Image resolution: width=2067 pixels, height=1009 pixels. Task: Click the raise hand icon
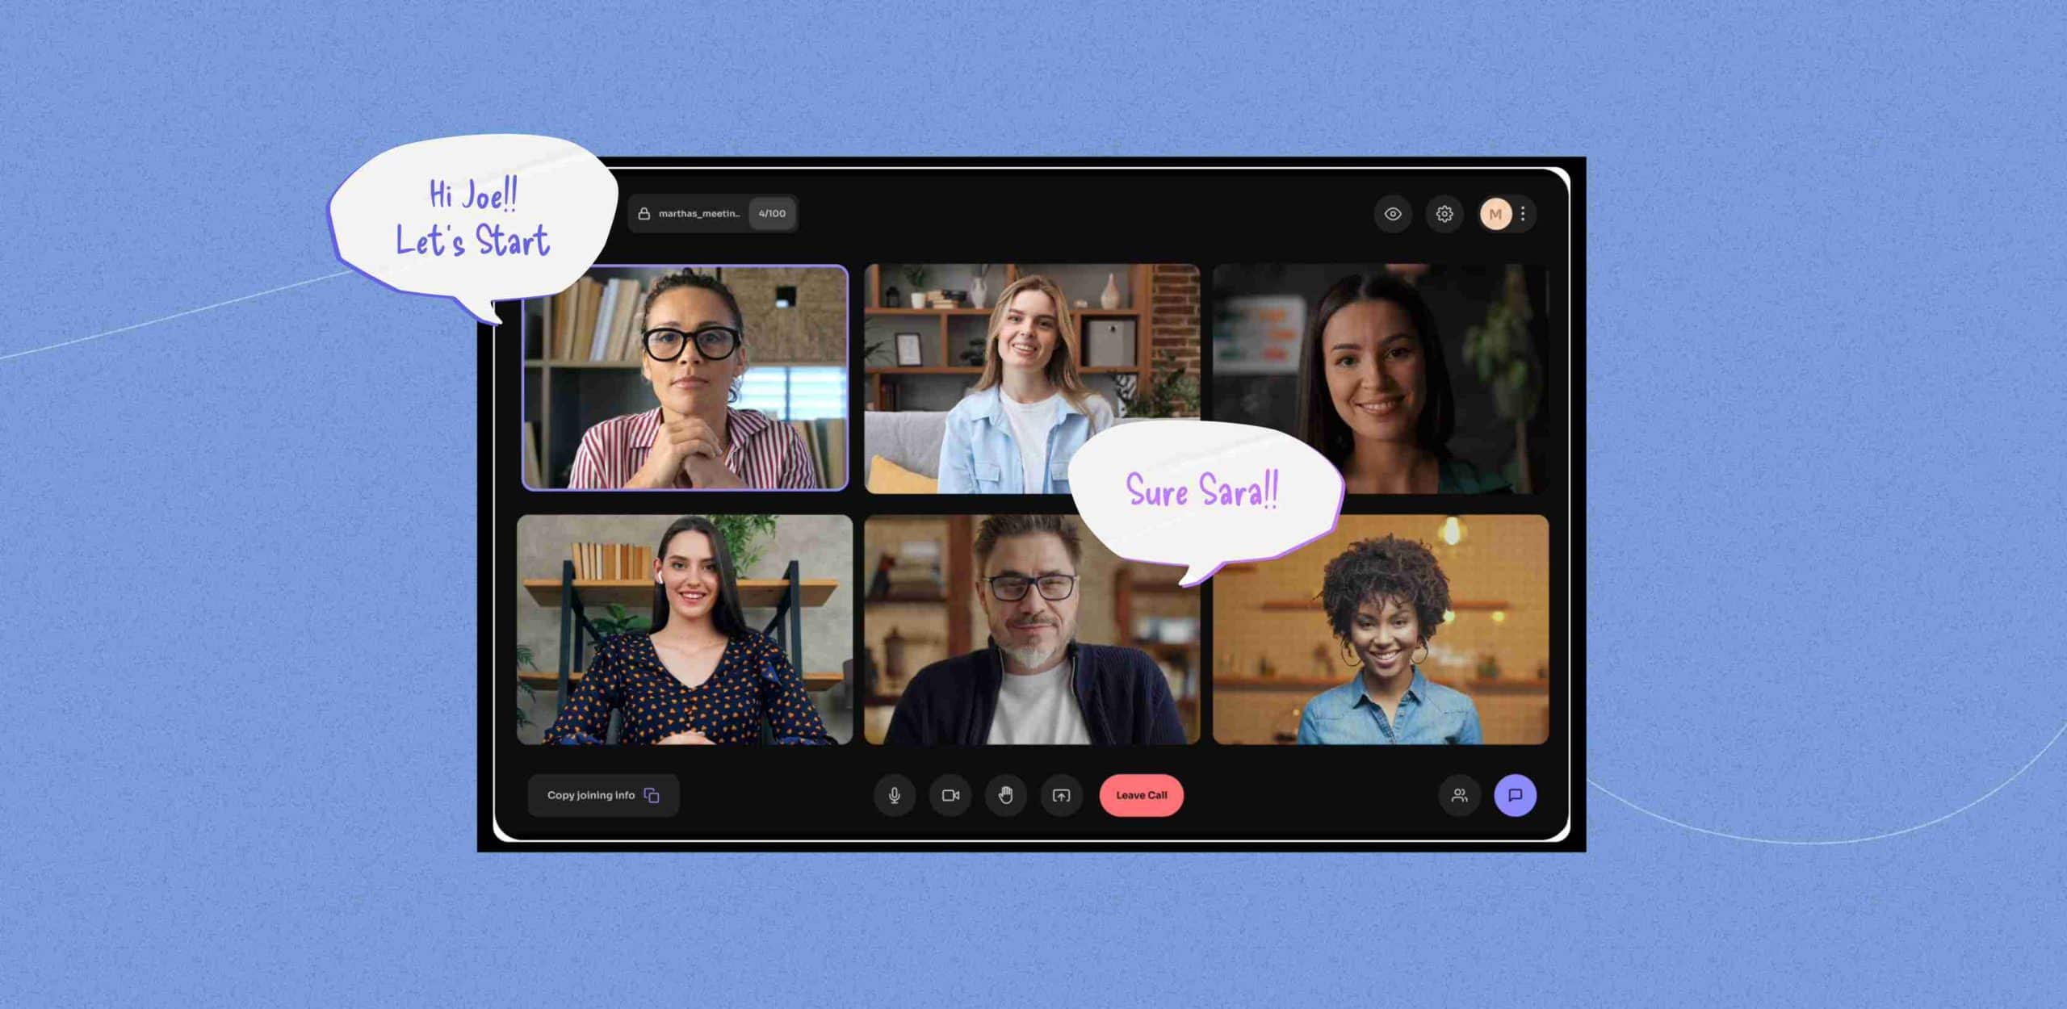pos(1004,794)
